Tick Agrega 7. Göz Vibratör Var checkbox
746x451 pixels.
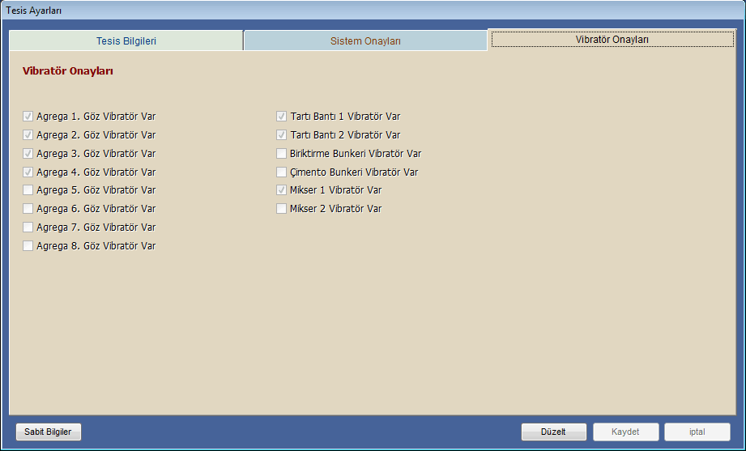click(28, 228)
